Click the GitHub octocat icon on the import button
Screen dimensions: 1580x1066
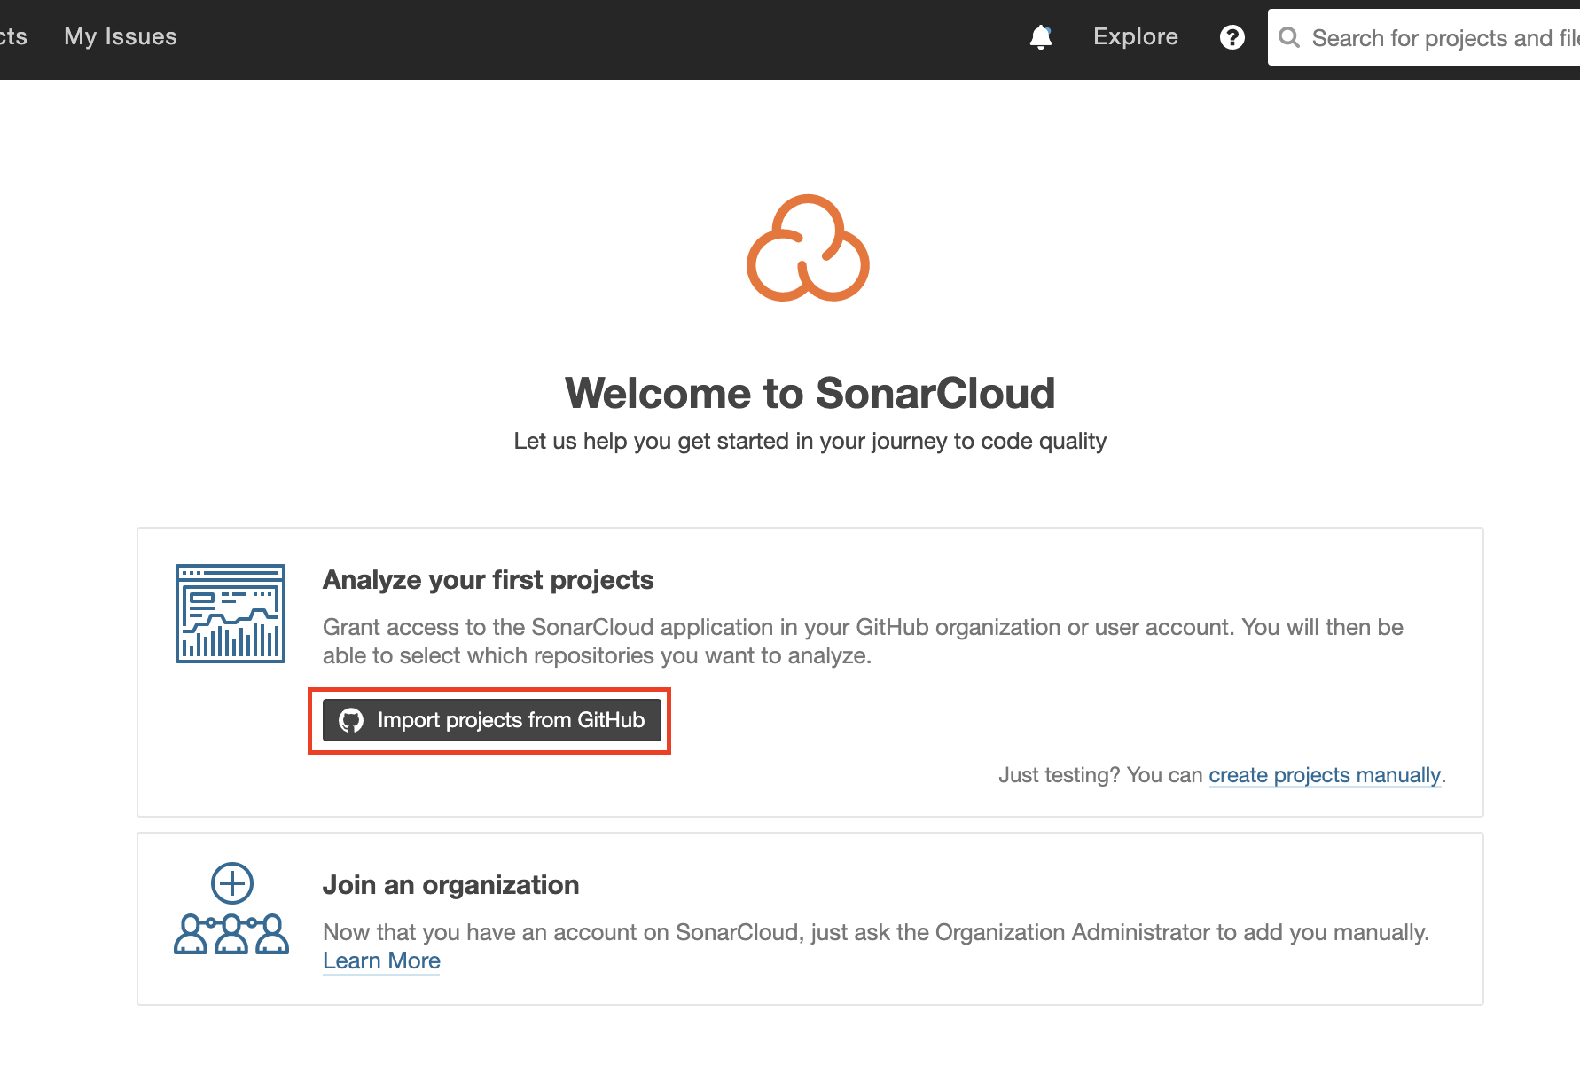[x=353, y=720]
